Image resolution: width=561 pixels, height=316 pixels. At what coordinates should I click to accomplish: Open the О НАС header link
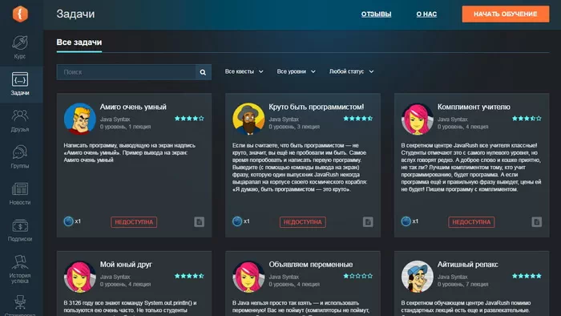[426, 14]
